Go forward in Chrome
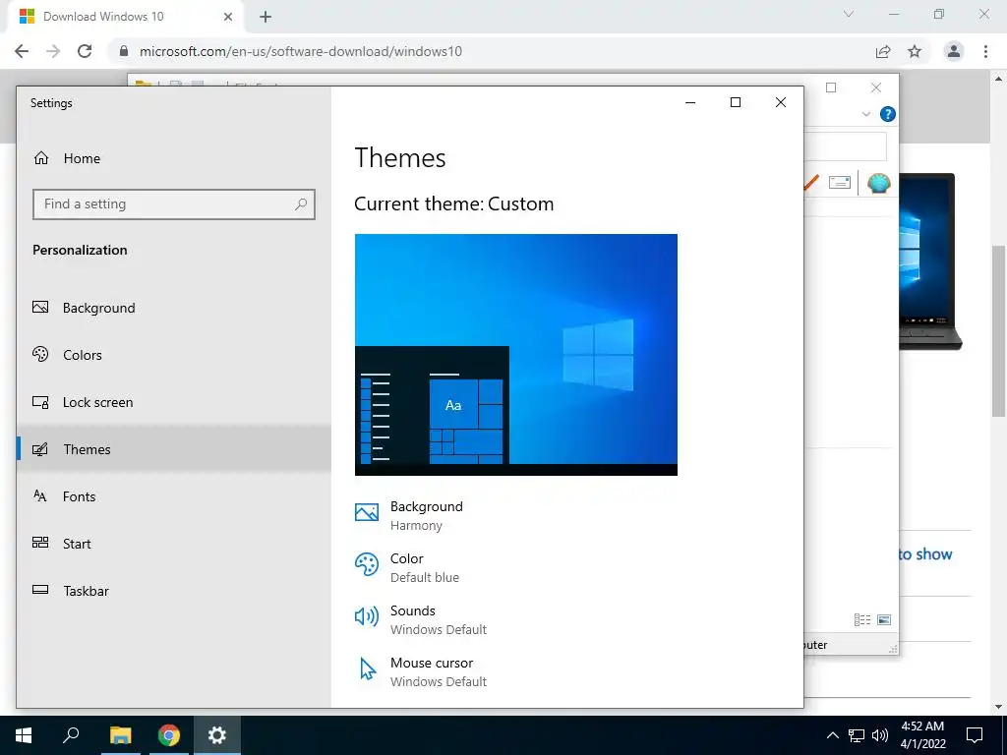This screenshot has height=755, width=1007. [x=53, y=51]
